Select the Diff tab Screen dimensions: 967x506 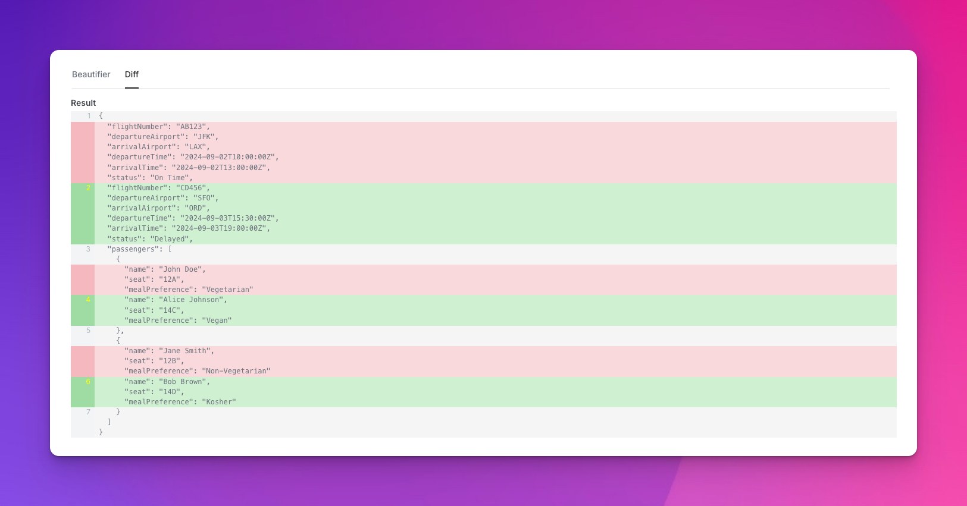[x=132, y=74]
